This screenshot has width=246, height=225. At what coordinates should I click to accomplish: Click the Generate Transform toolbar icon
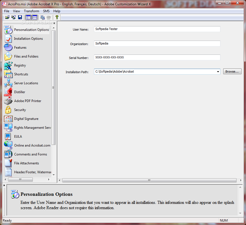pyautogui.click(x=43, y=17)
